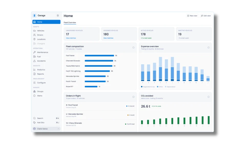Image resolution: width=251 pixels, height=141 pixels.
Task: Open Expense overview info icon
Action: [x=208, y=48]
